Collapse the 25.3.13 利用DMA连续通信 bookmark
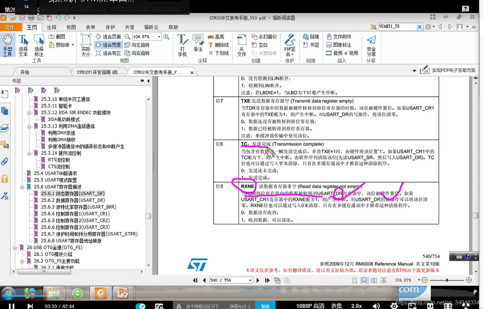 29,127
